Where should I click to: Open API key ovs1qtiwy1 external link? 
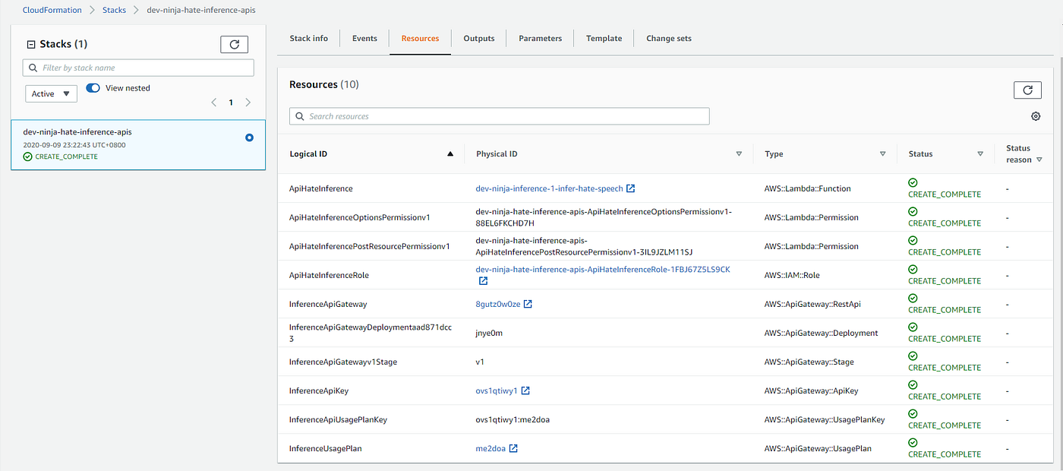524,390
